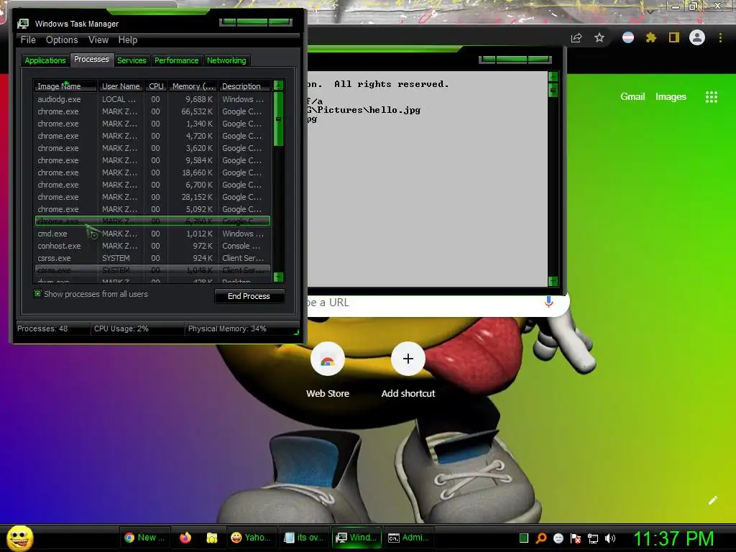Viewport: 736px width, 552px height.
Task: Click command prompt scroll up arrow
Action: pyautogui.click(x=553, y=76)
